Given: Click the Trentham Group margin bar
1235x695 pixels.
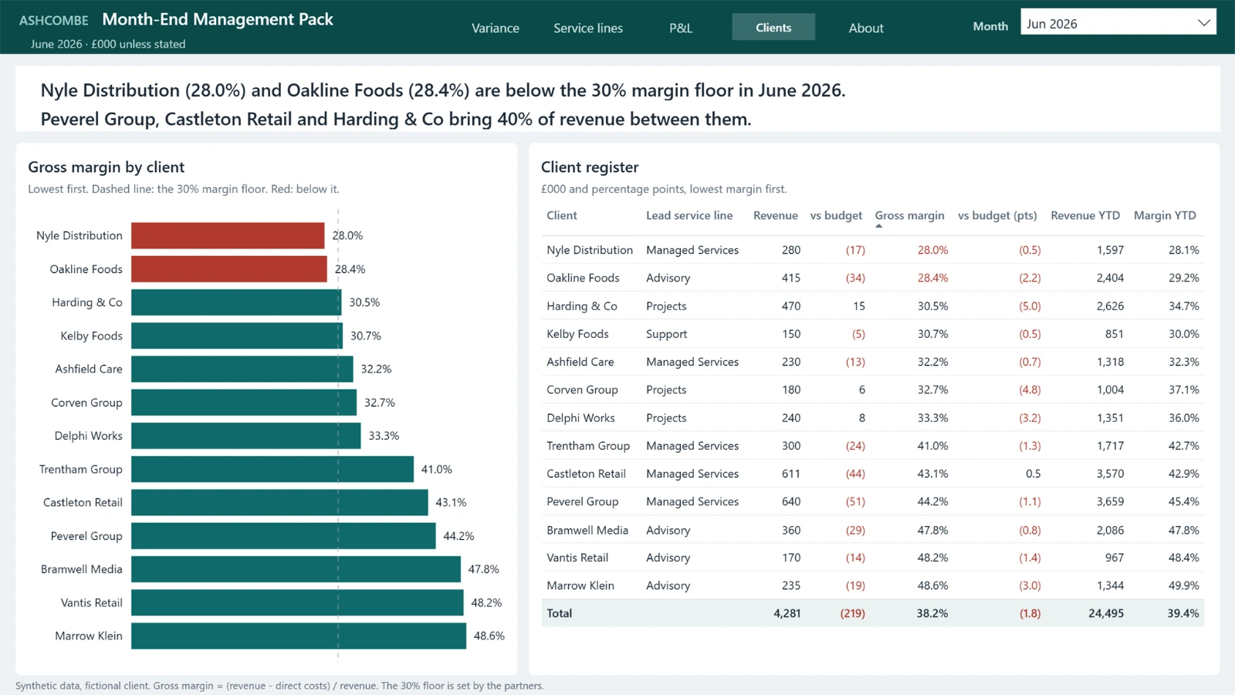Looking at the screenshot, I should pos(272,469).
